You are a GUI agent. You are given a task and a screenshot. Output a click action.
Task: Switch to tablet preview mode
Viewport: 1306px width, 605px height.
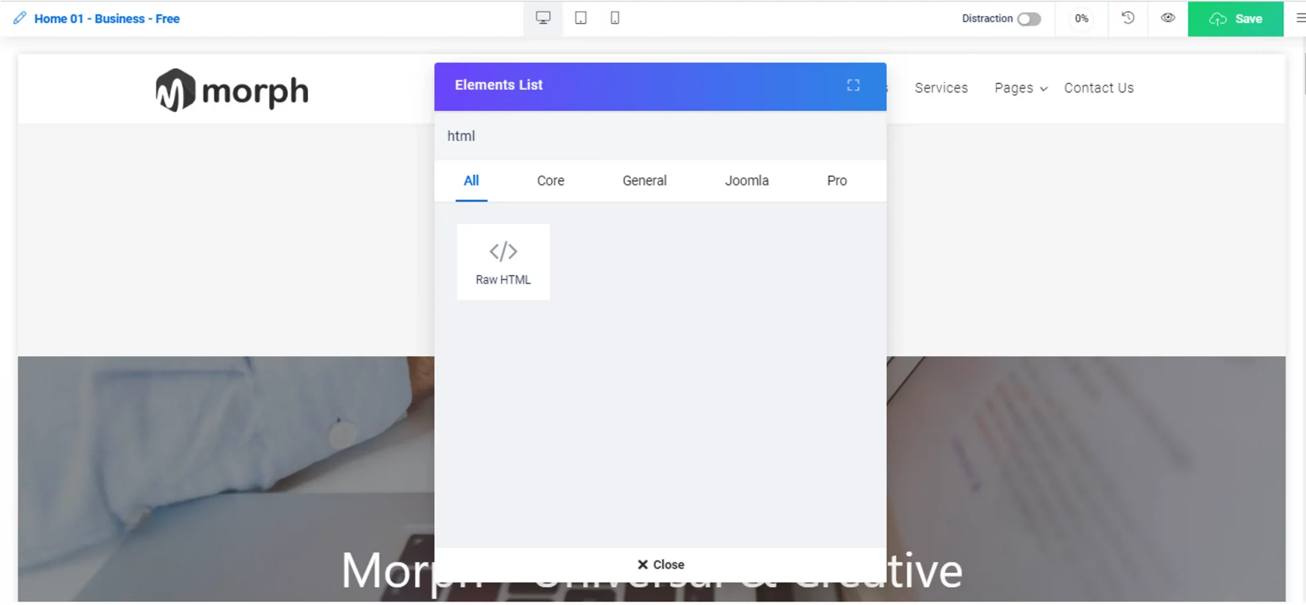[x=580, y=18]
